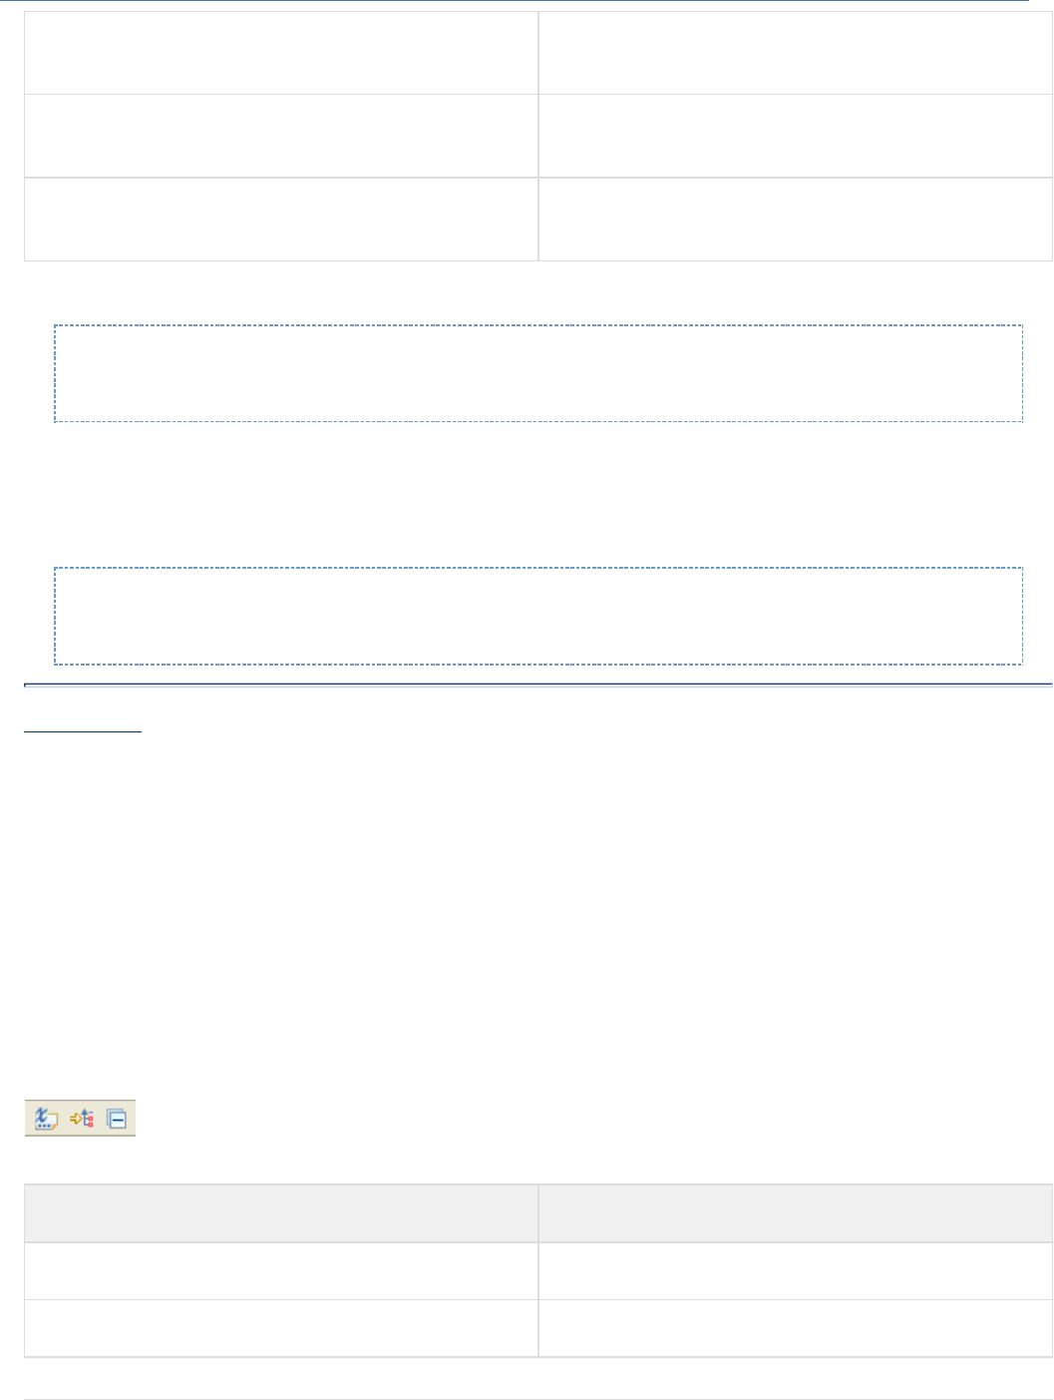Click first row right cell of upper table
The image size is (1054, 1400).
(x=795, y=52)
